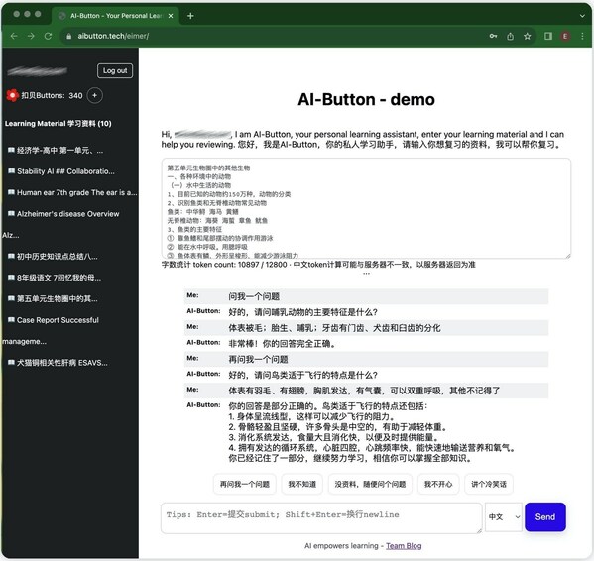Click the book icon beside Stability AI
Screen dimensions: 594x561
coord(11,171)
